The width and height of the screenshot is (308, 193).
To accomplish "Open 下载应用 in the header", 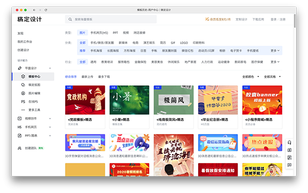I will [x=258, y=19].
